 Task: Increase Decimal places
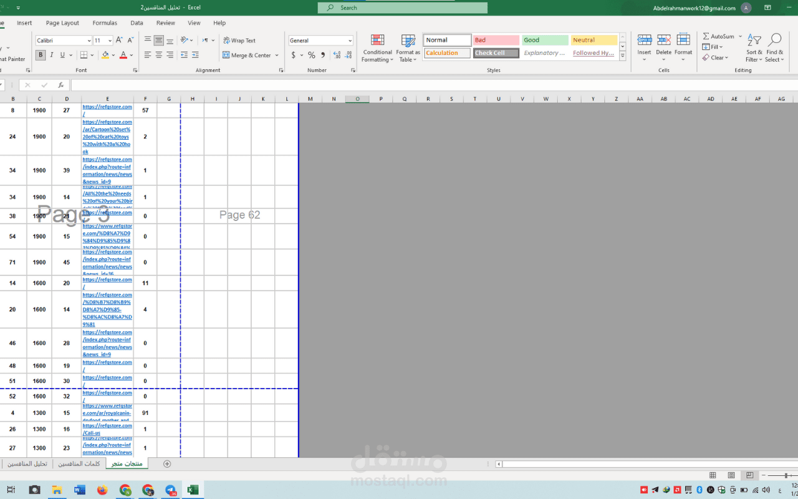[x=337, y=55]
